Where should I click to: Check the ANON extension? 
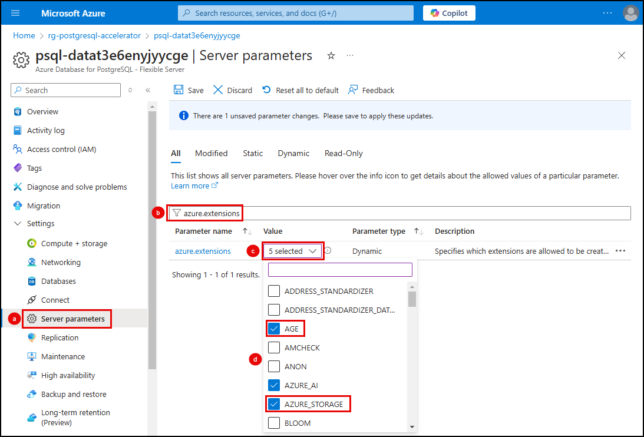tap(274, 366)
